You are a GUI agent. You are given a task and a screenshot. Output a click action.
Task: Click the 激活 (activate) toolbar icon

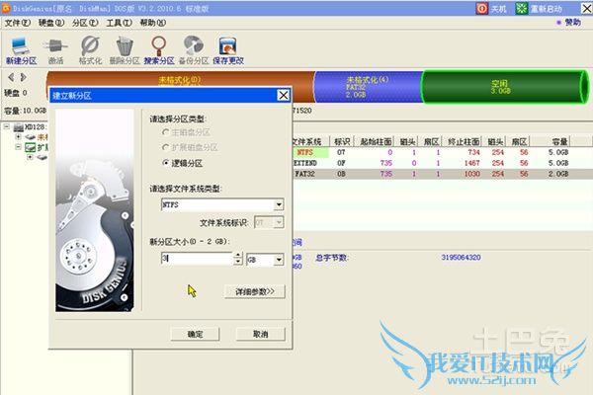tap(55, 50)
